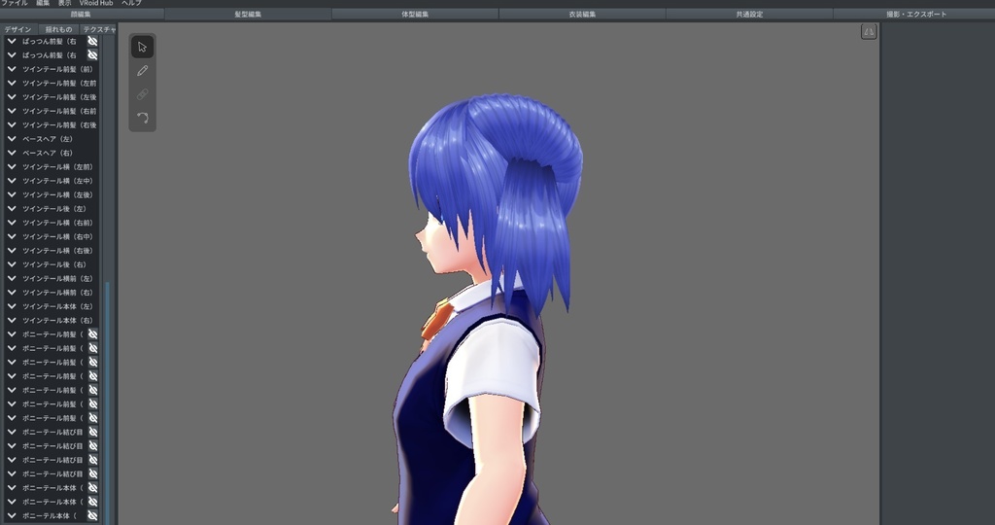Image resolution: width=995 pixels, height=525 pixels.
Task: Select the ツインテール横（左中） row
Action: 52,180
